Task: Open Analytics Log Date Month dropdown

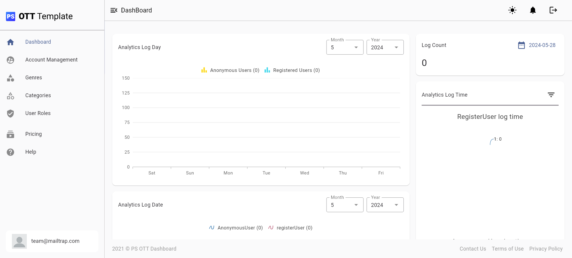Action: tap(345, 205)
